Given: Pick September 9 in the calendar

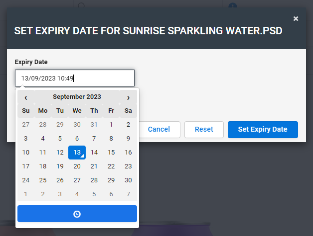Looking at the screenshot, I should click(128, 139).
